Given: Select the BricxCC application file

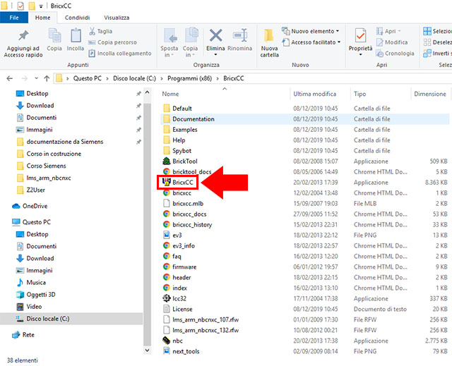Looking at the screenshot, I should [182, 182].
